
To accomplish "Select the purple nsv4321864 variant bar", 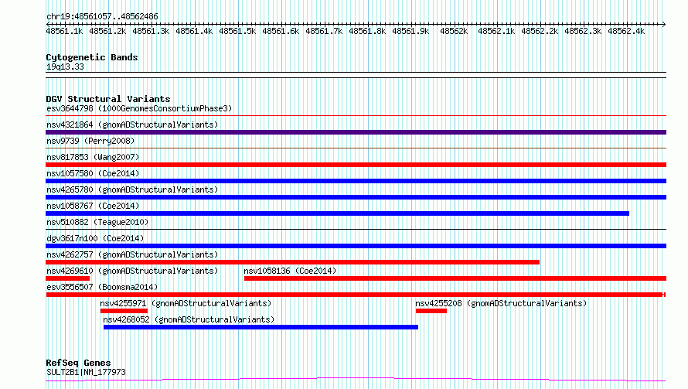I will click(356, 132).
